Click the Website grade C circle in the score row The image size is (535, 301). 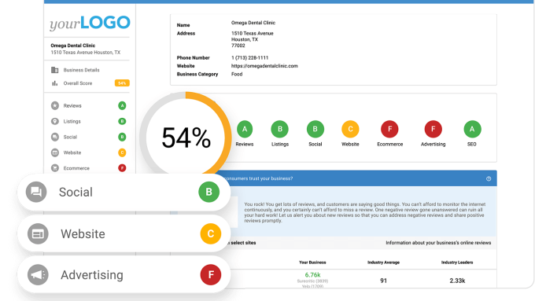click(350, 129)
